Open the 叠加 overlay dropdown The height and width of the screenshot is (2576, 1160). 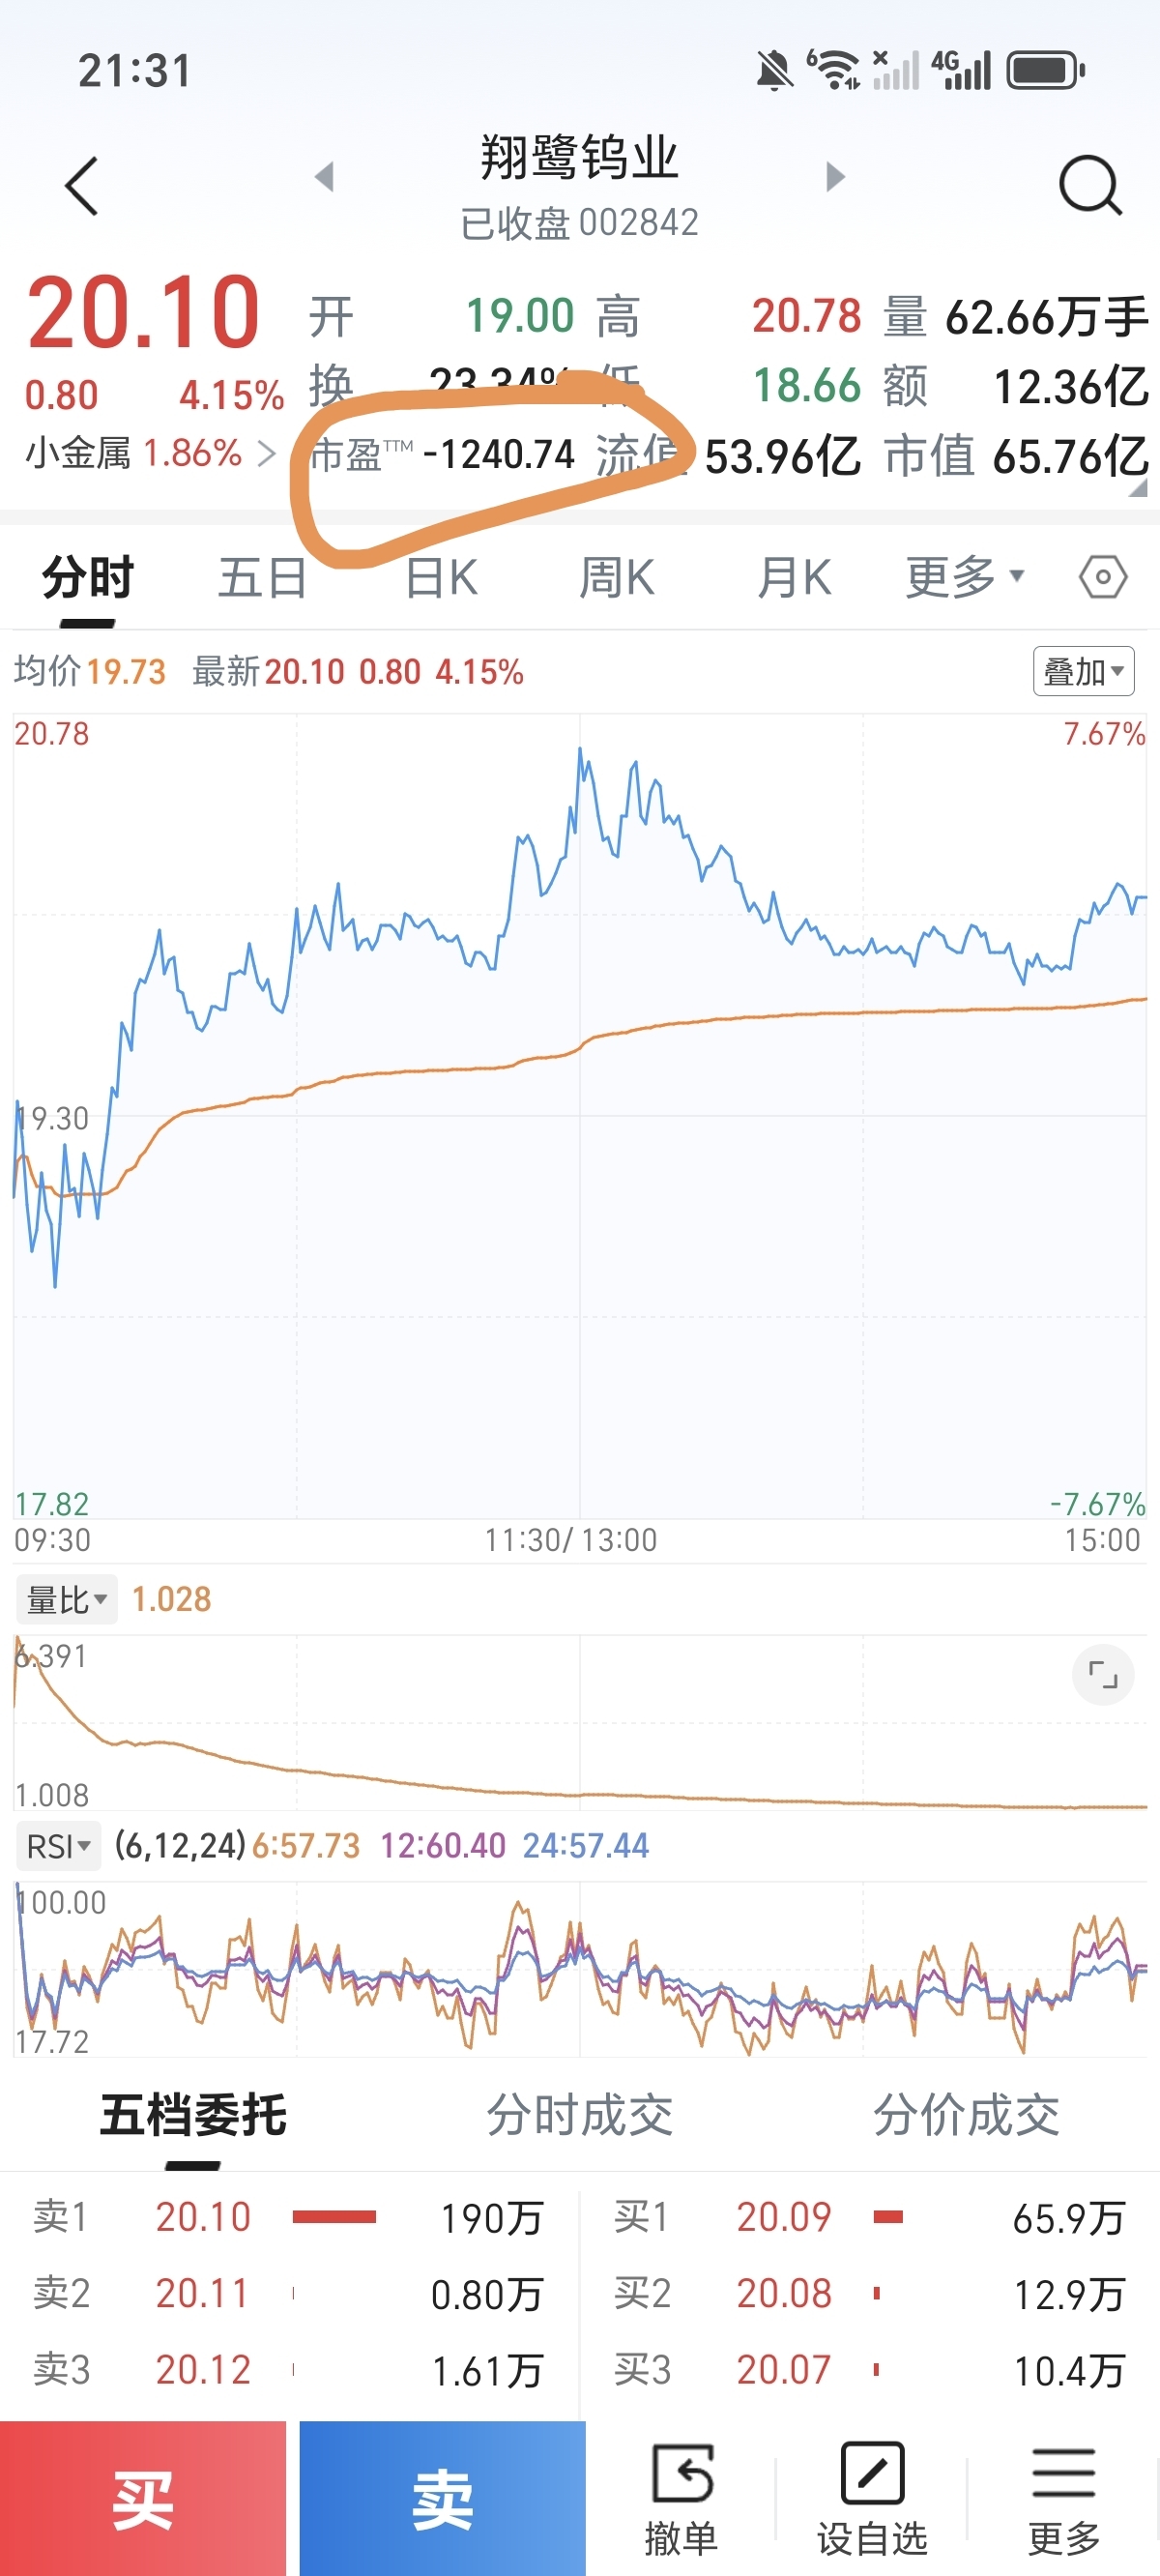(1083, 671)
